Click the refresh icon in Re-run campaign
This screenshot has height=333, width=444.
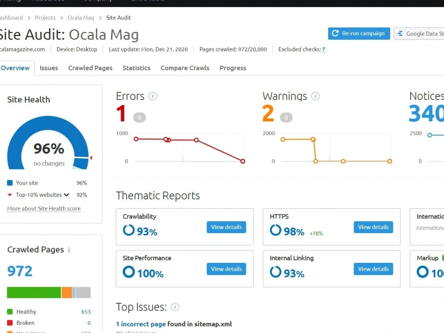(x=335, y=33)
